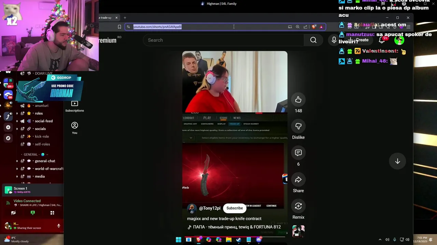This screenshot has width=437, height=245.
Task: Open a new browser tab
Action: click(125, 18)
